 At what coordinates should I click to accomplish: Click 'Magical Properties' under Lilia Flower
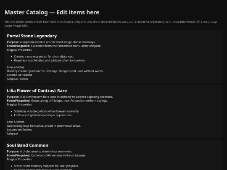pos(19,105)
